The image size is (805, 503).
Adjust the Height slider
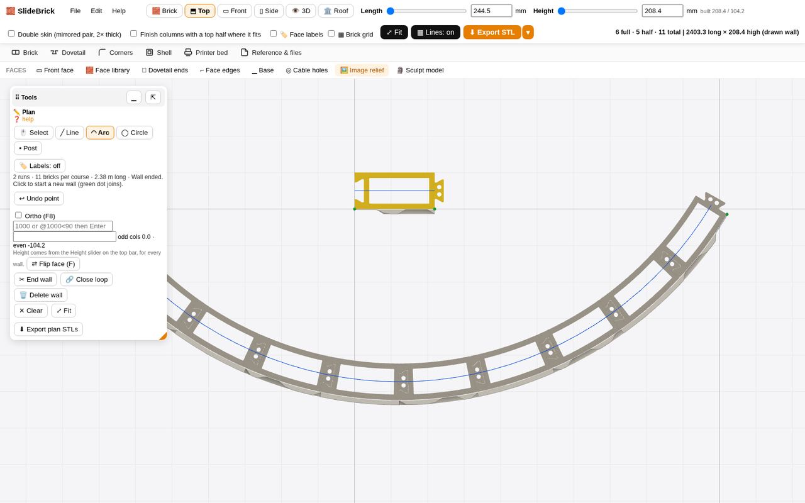pyautogui.click(x=597, y=11)
